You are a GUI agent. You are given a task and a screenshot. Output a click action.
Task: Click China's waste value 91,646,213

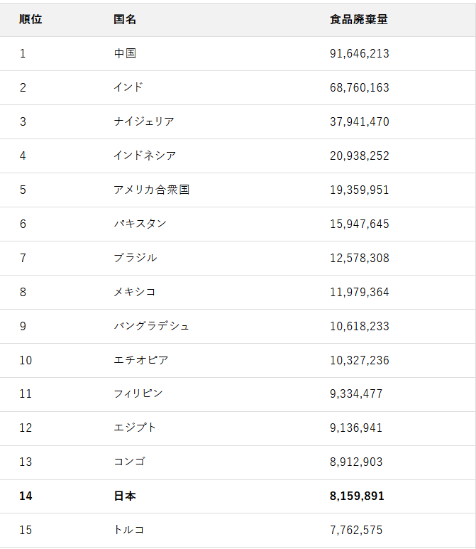tap(360, 53)
